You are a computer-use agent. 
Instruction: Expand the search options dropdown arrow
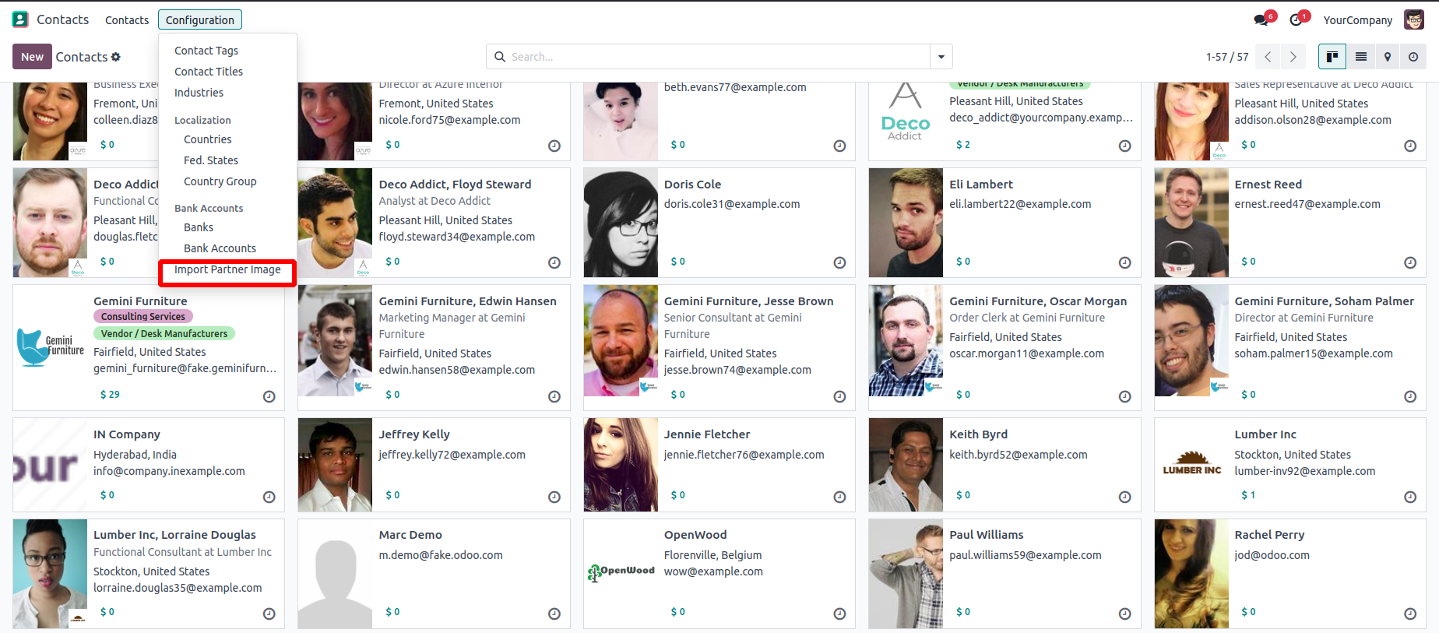point(941,57)
